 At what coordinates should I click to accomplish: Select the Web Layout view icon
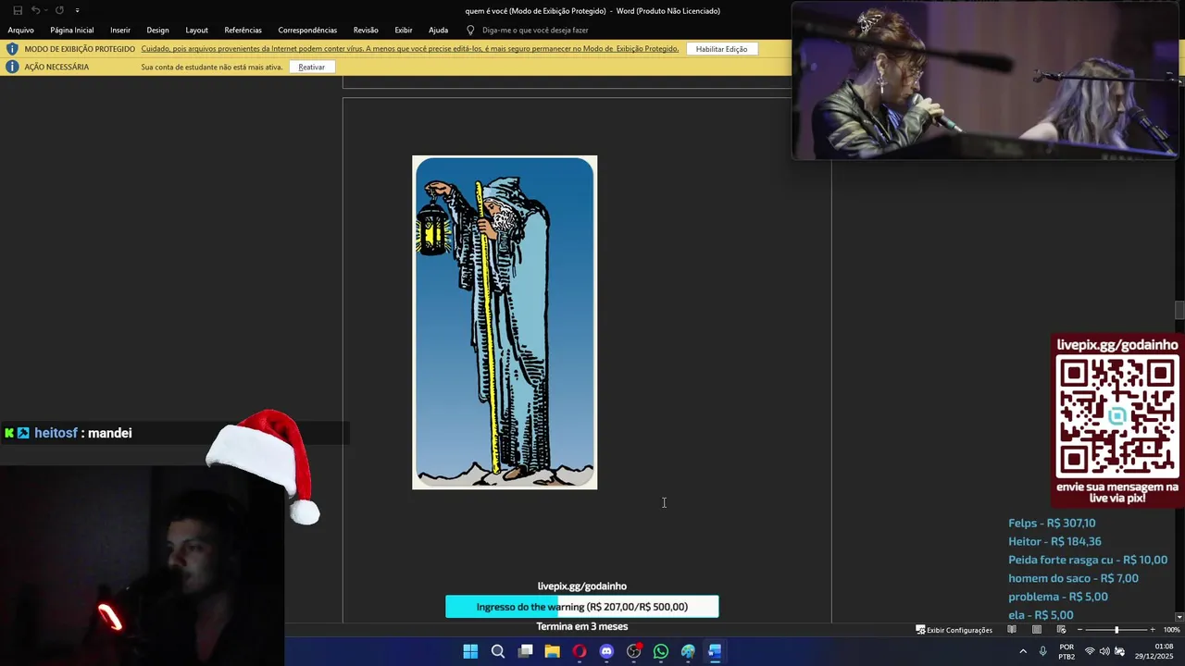click(1062, 630)
